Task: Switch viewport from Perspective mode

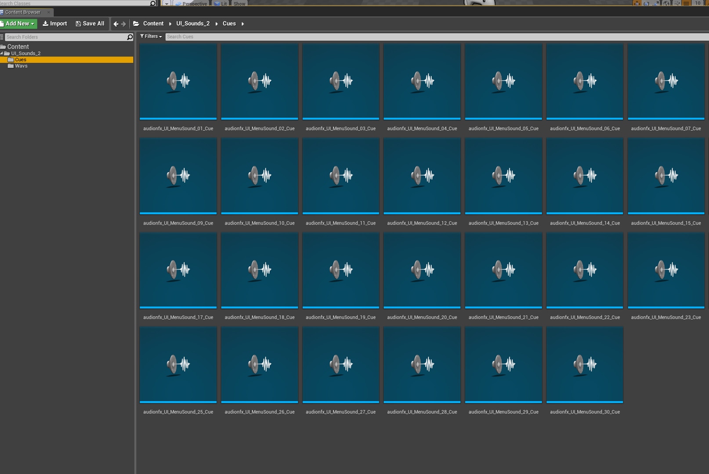Action: (x=194, y=4)
